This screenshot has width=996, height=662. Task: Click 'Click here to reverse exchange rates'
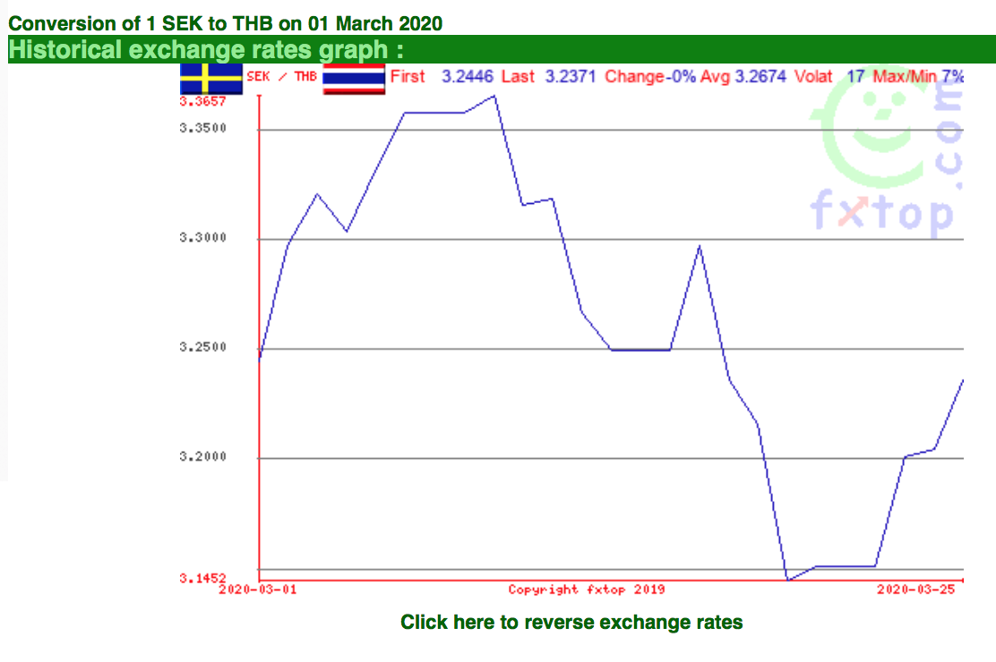[x=571, y=622]
